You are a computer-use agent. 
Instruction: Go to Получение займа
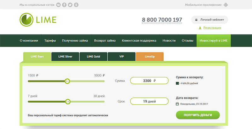coord(75,41)
